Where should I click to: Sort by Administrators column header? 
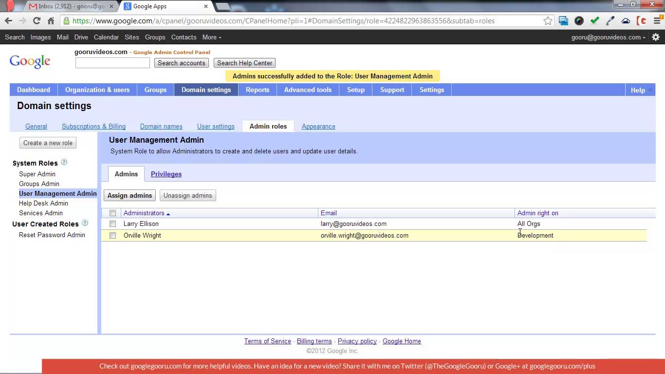[x=147, y=213]
